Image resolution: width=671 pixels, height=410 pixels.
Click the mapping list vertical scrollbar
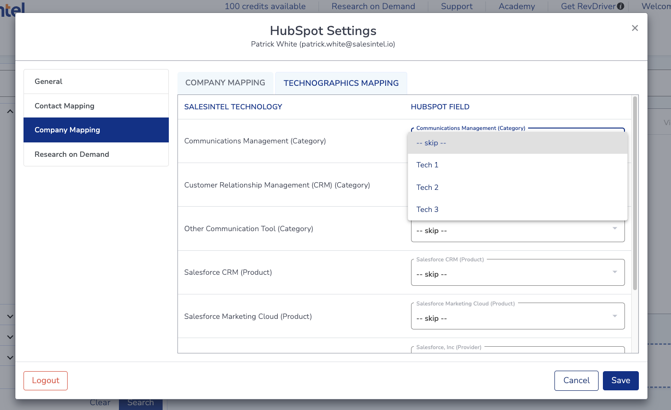tap(635, 193)
